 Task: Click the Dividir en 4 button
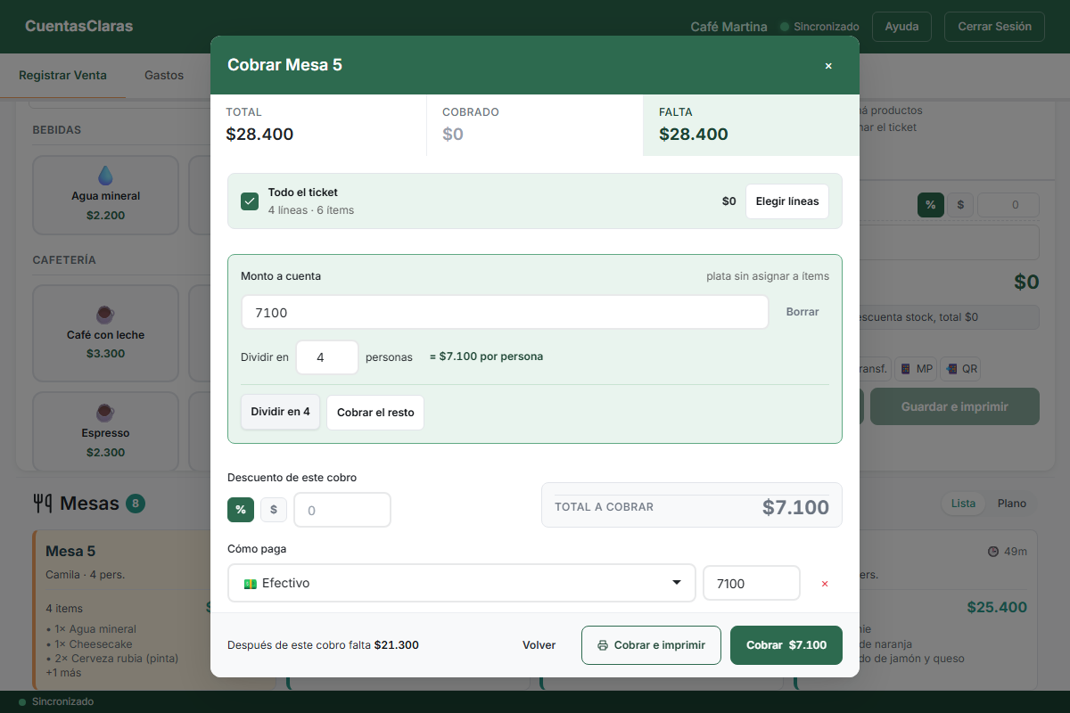(281, 413)
